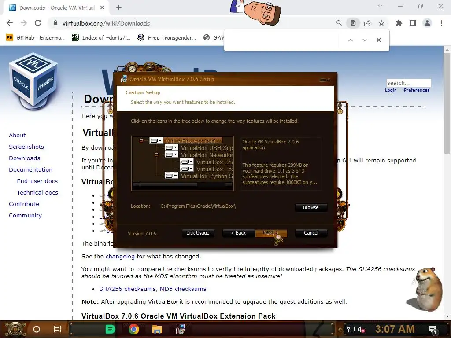This screenshot has height=338, width=451.
Task: Open a new browser tab
Action: 119,8
